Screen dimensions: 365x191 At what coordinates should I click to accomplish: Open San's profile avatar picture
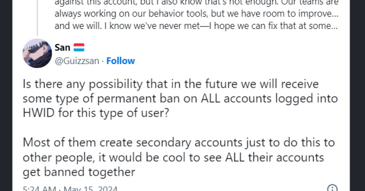click(x=37, y=54)
